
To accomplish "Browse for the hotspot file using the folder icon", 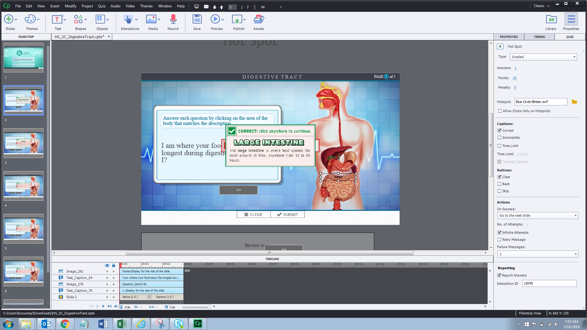I will tap(574, 102).
